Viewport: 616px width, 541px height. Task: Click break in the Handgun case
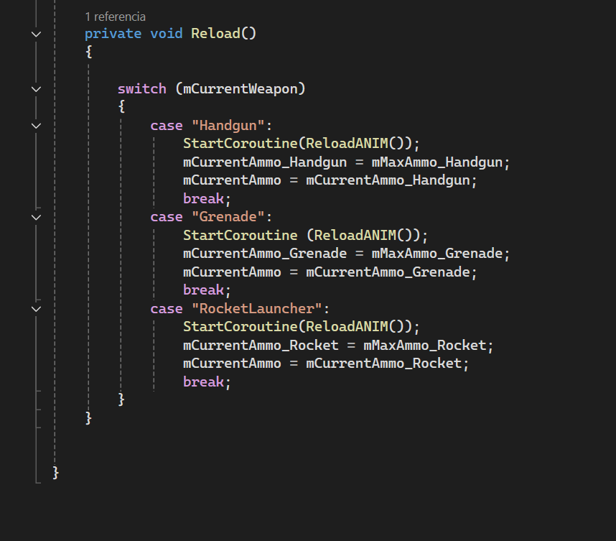[203, 199]
